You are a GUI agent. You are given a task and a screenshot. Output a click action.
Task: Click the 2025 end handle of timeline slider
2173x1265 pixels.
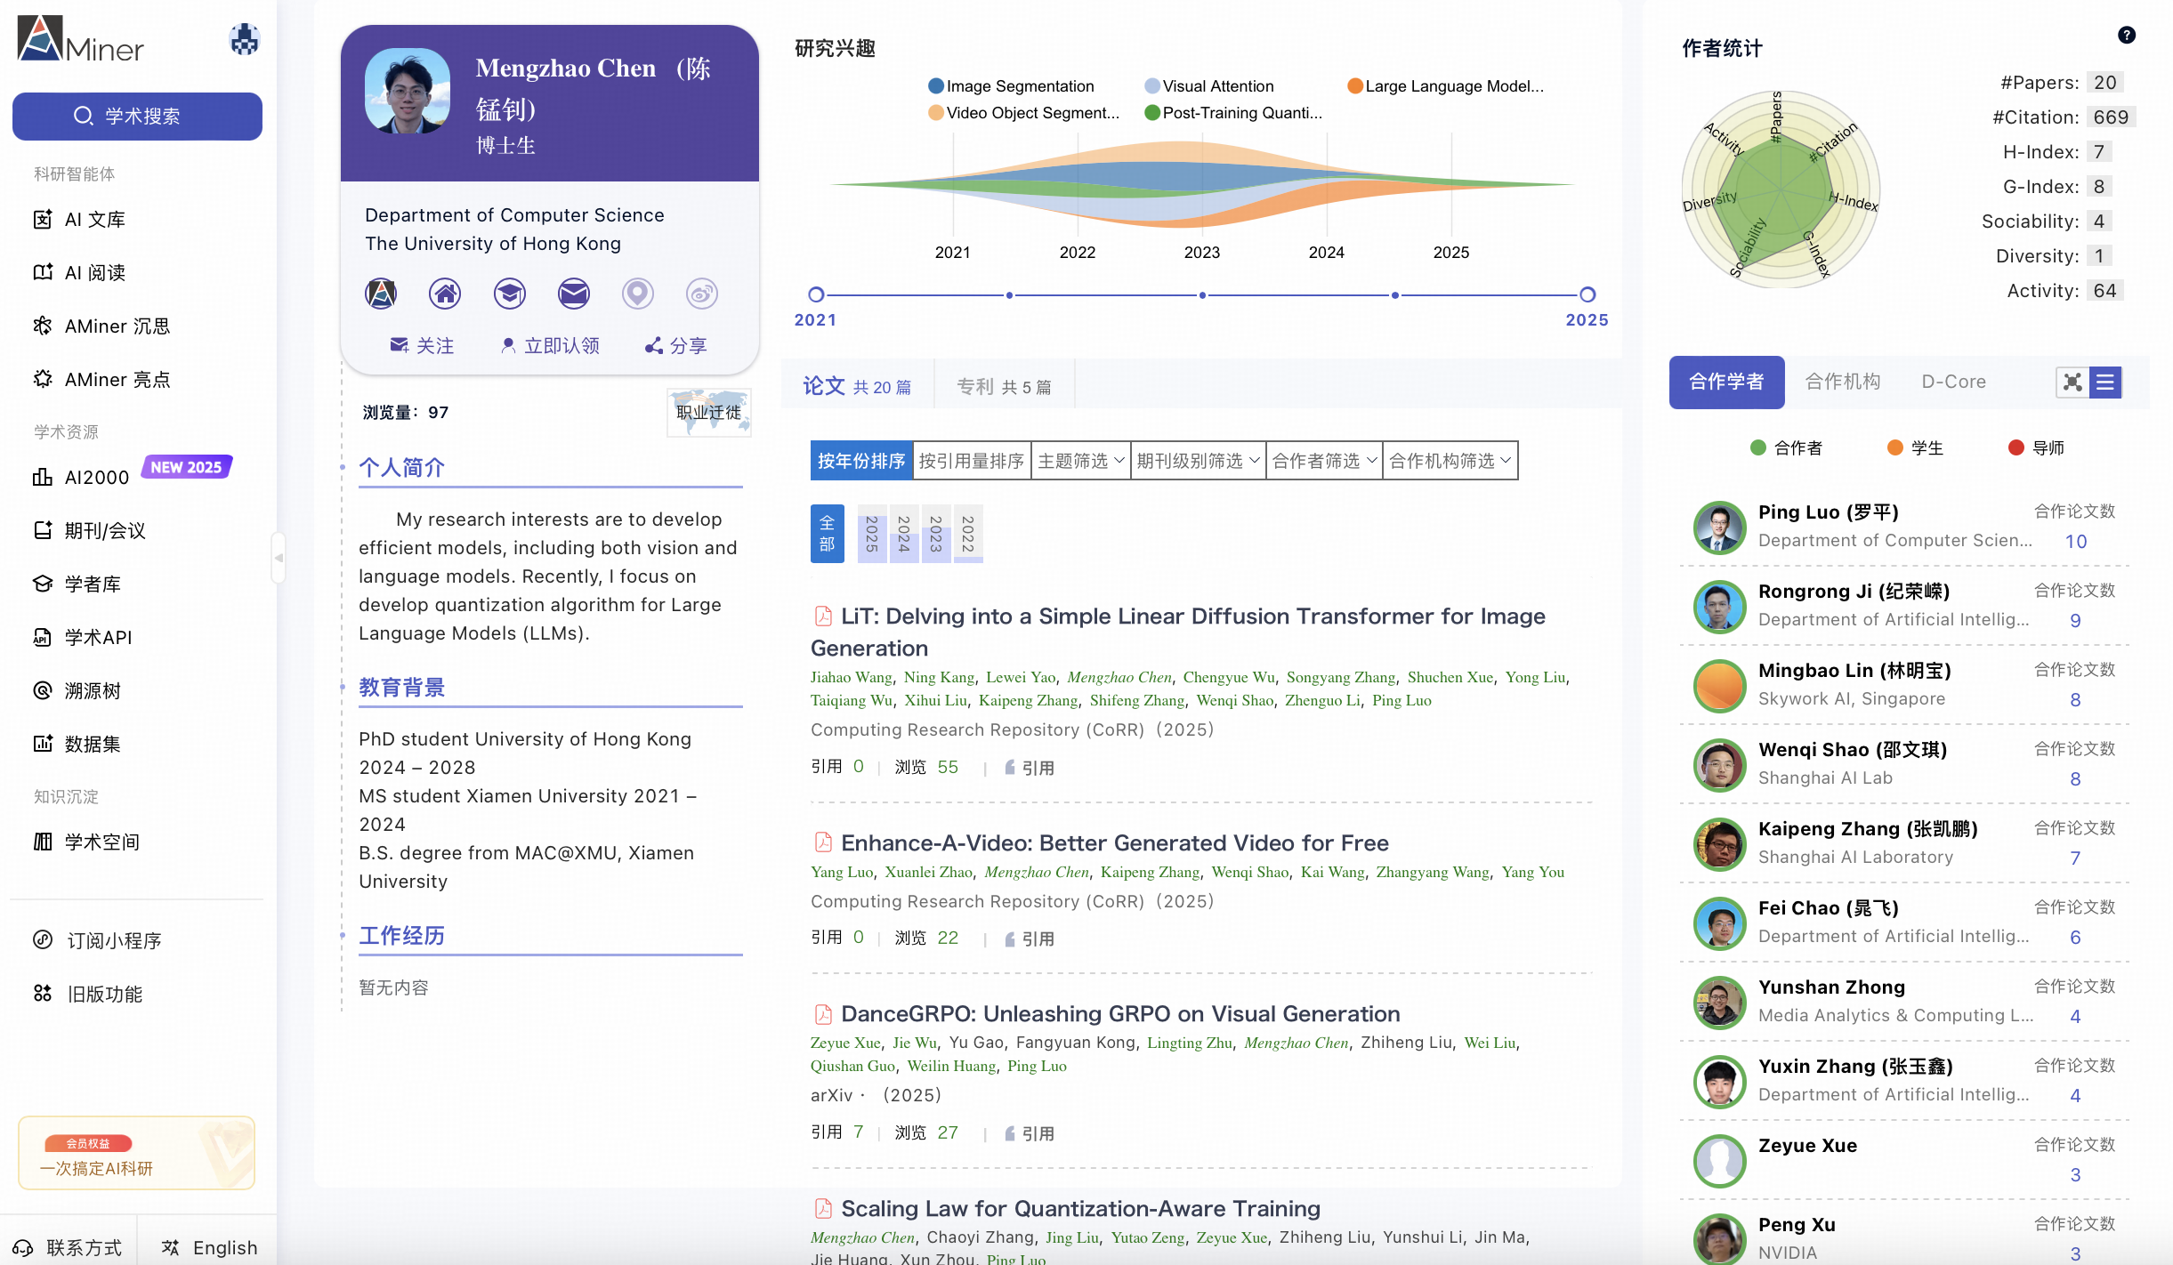click(x=1587, y=294)
